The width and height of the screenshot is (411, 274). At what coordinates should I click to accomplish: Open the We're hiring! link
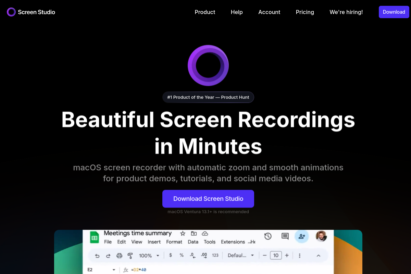[346, 12]
